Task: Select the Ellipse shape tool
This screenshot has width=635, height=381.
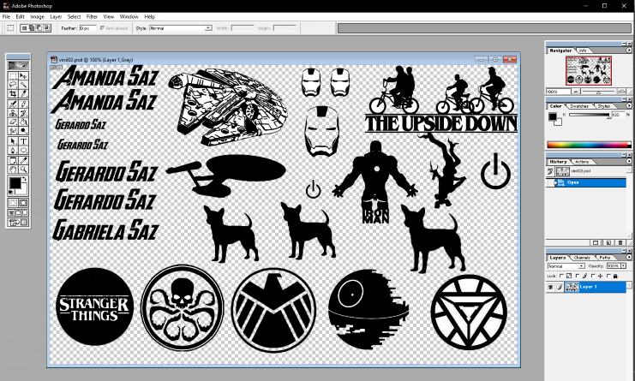Action: pos(23,150)
